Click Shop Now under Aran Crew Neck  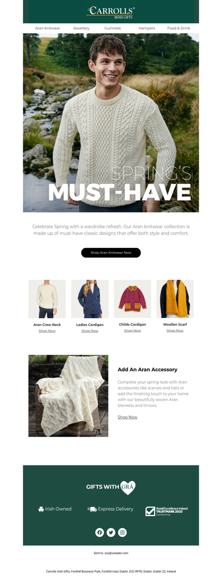point(47,330)
